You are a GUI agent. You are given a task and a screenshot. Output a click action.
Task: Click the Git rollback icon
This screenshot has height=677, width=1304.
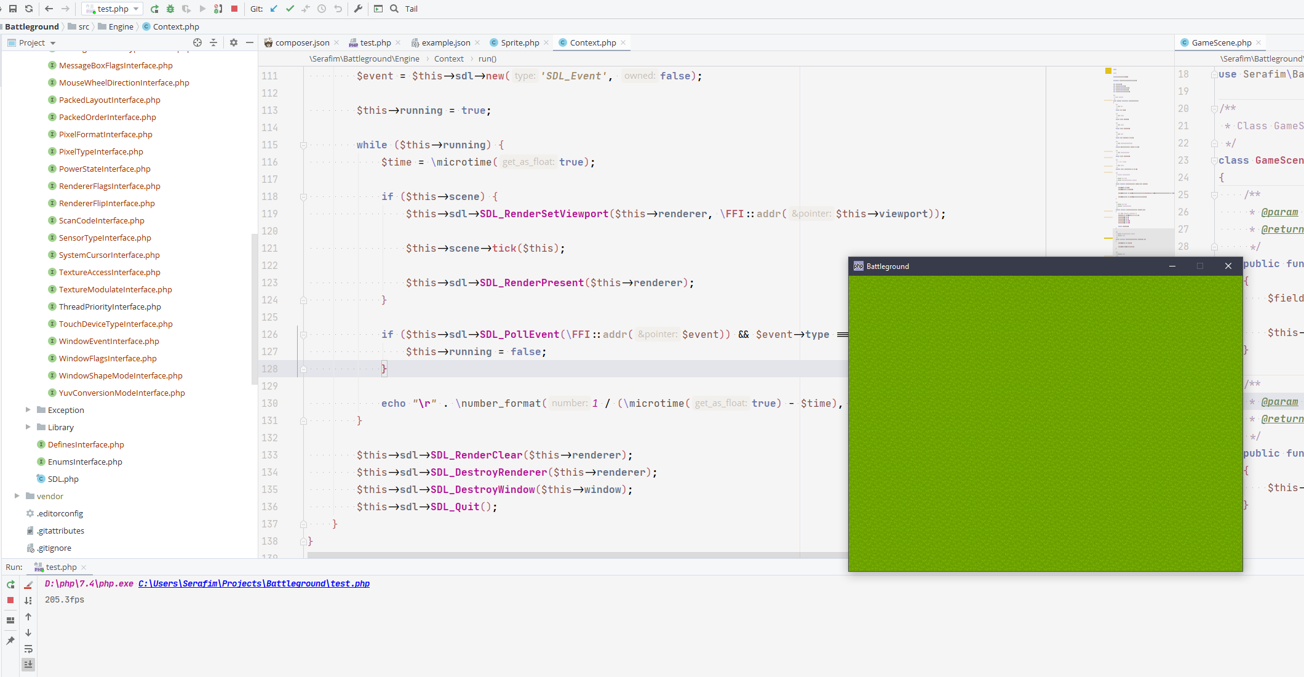(x=338, y=9)
